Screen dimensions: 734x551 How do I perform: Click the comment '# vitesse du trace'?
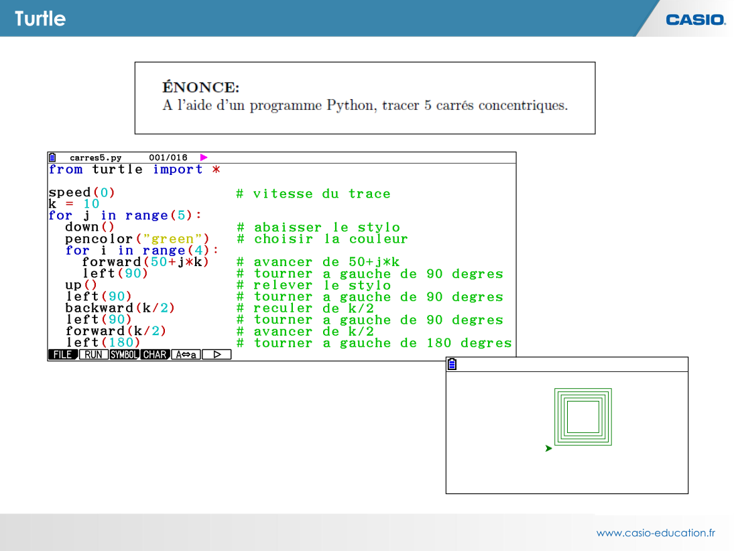point(313,194)
